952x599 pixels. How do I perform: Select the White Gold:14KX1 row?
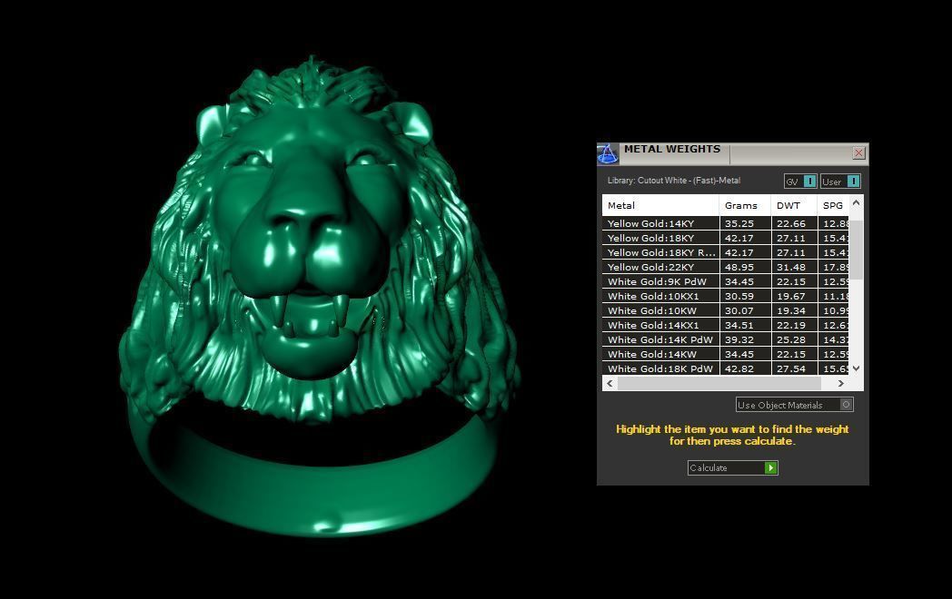click(x=726, y=325)
